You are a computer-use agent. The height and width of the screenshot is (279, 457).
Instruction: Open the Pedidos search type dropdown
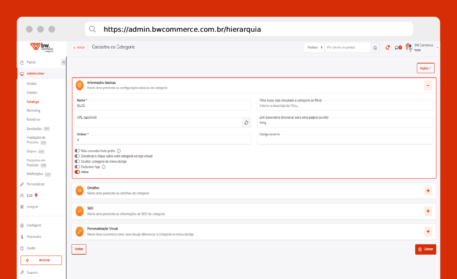point(315,48)
